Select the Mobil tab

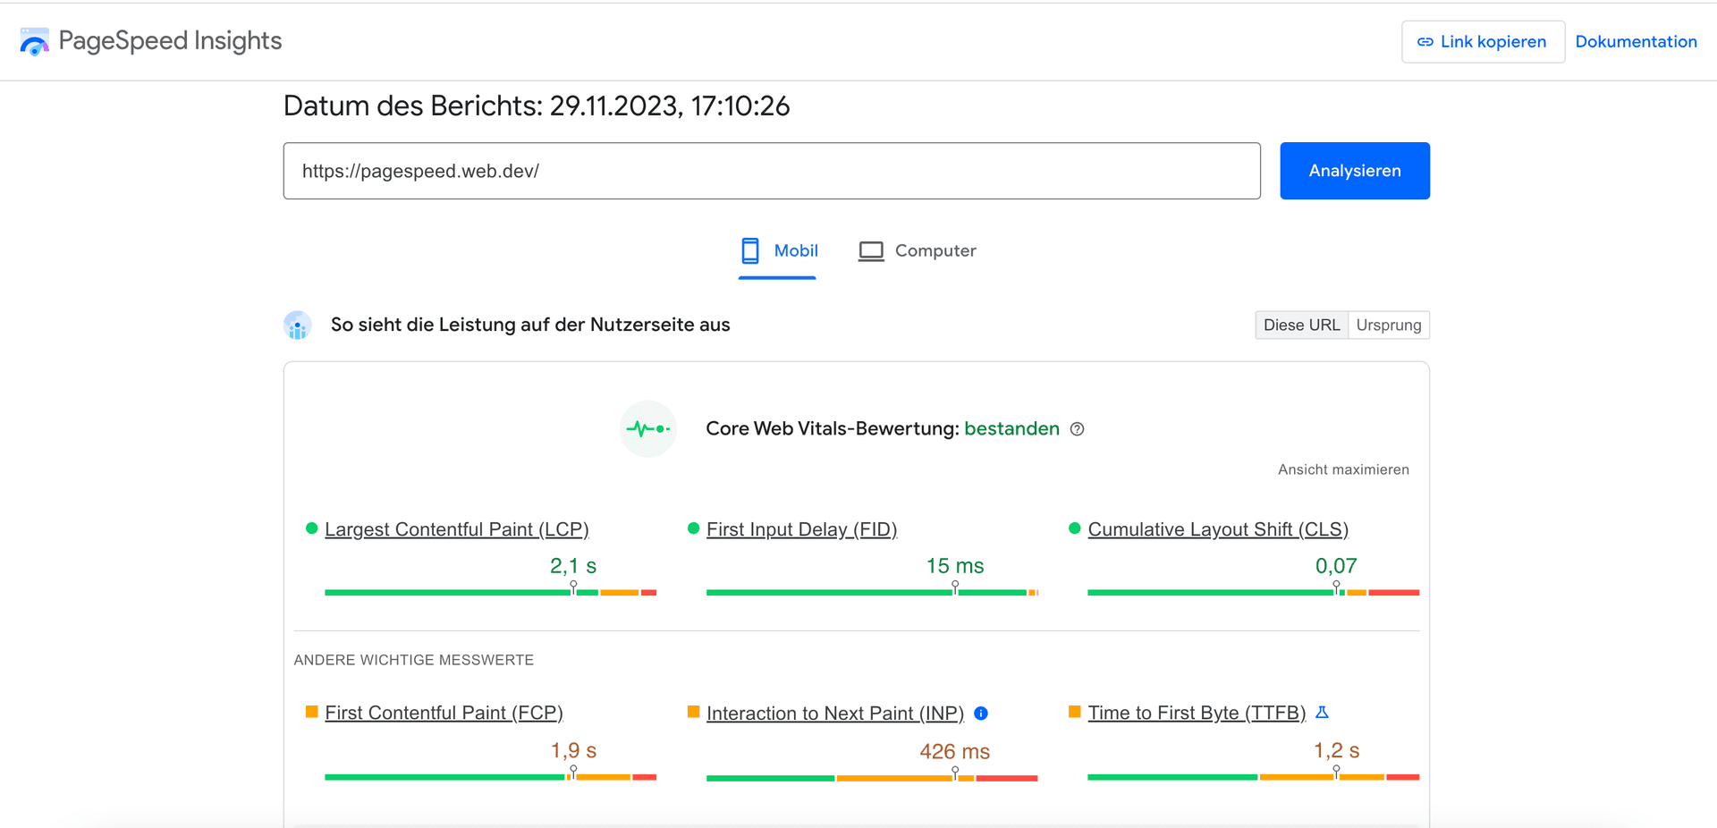[778, 251]
